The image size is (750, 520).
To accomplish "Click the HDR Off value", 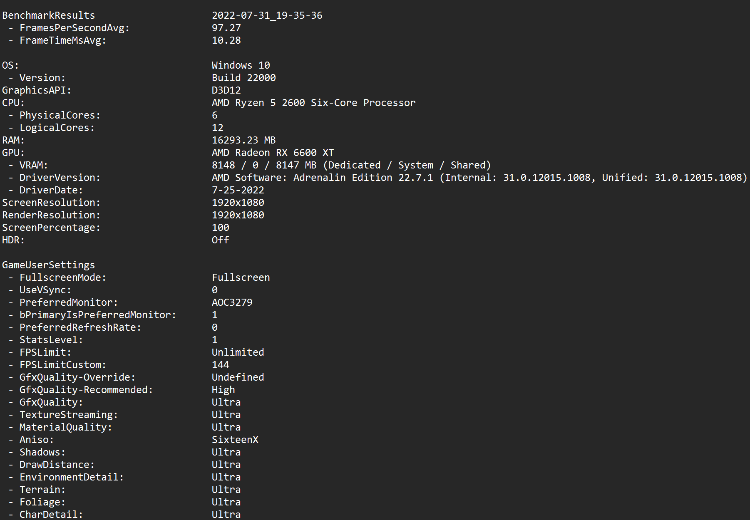I will pos(220,240).
